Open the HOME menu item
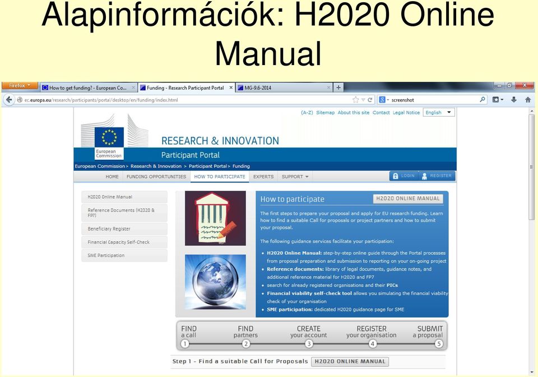The image size is (538, 377). point(112,177)
